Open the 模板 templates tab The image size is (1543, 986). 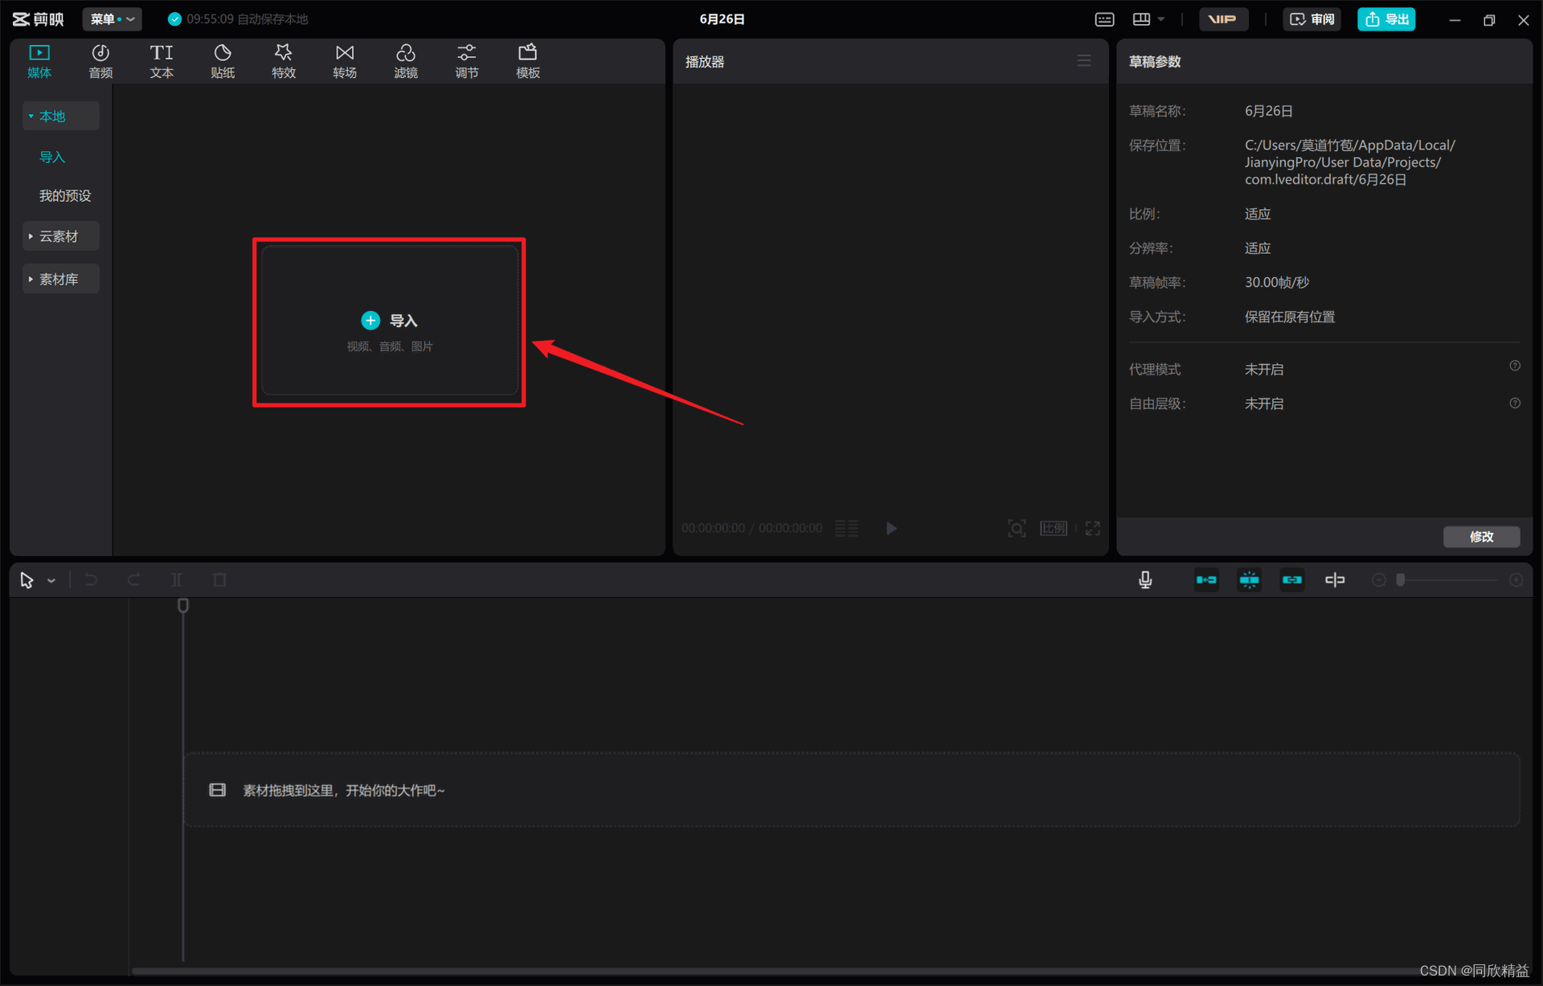click(528, 61)
